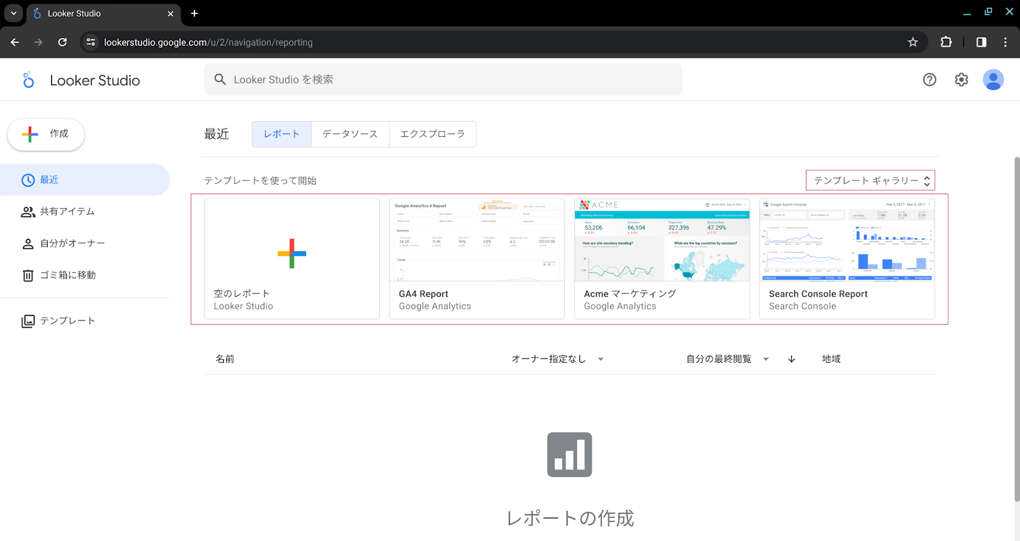Open the Search Console Report template
This screenshot has height=541, width=1020.
point(847,259)
